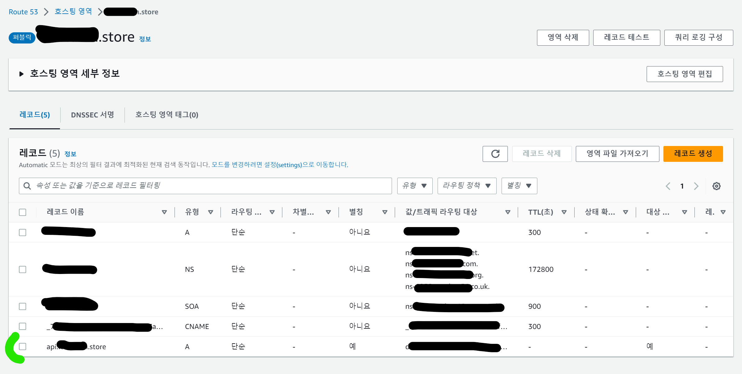Switch to the DNSSEC 서명 tab
742x374 pixels.
pyautogui.click(x=92, y=115)
